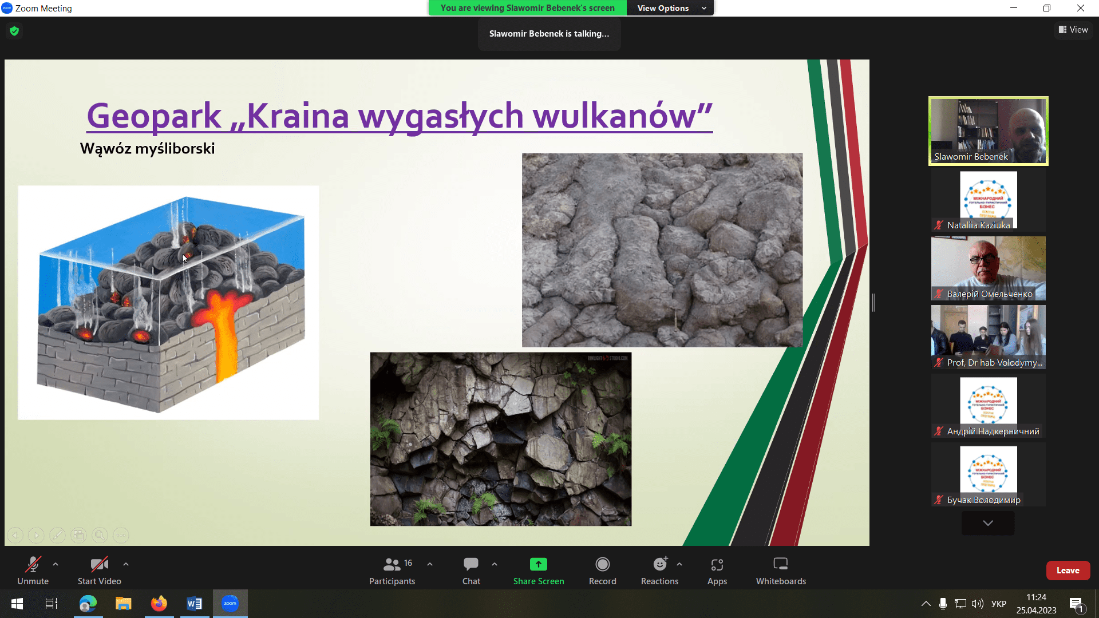This screenshot has height=618, width=1099.
Task: Show more participants with down chevron
Action: click(988, 523)
